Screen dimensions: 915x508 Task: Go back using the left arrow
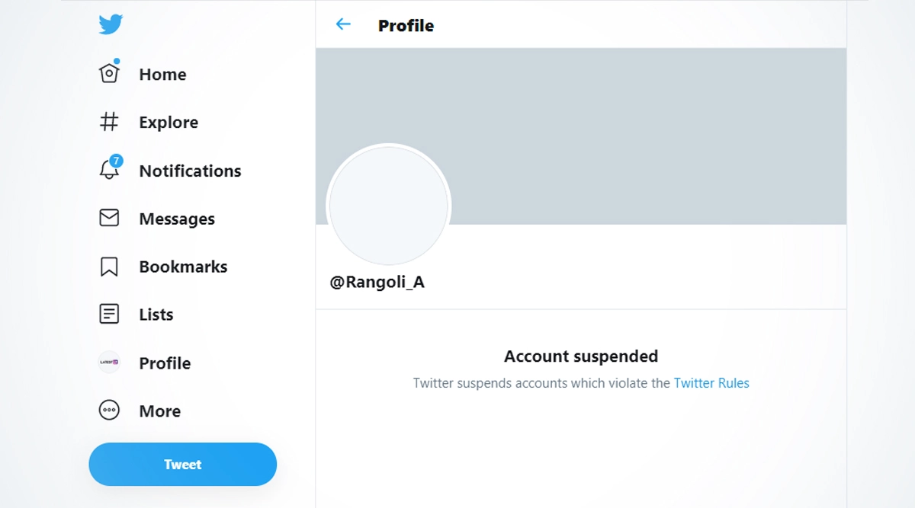point(343,24)
